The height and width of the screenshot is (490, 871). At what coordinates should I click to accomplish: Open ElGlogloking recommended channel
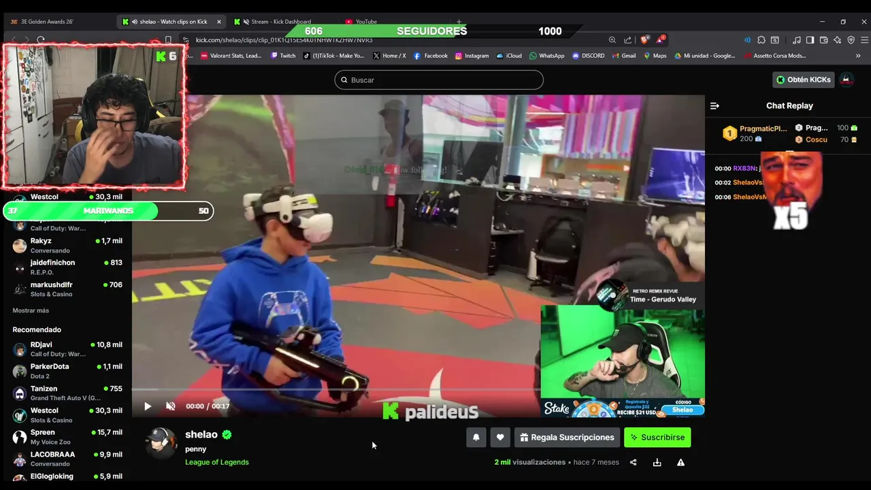point(67,477)
